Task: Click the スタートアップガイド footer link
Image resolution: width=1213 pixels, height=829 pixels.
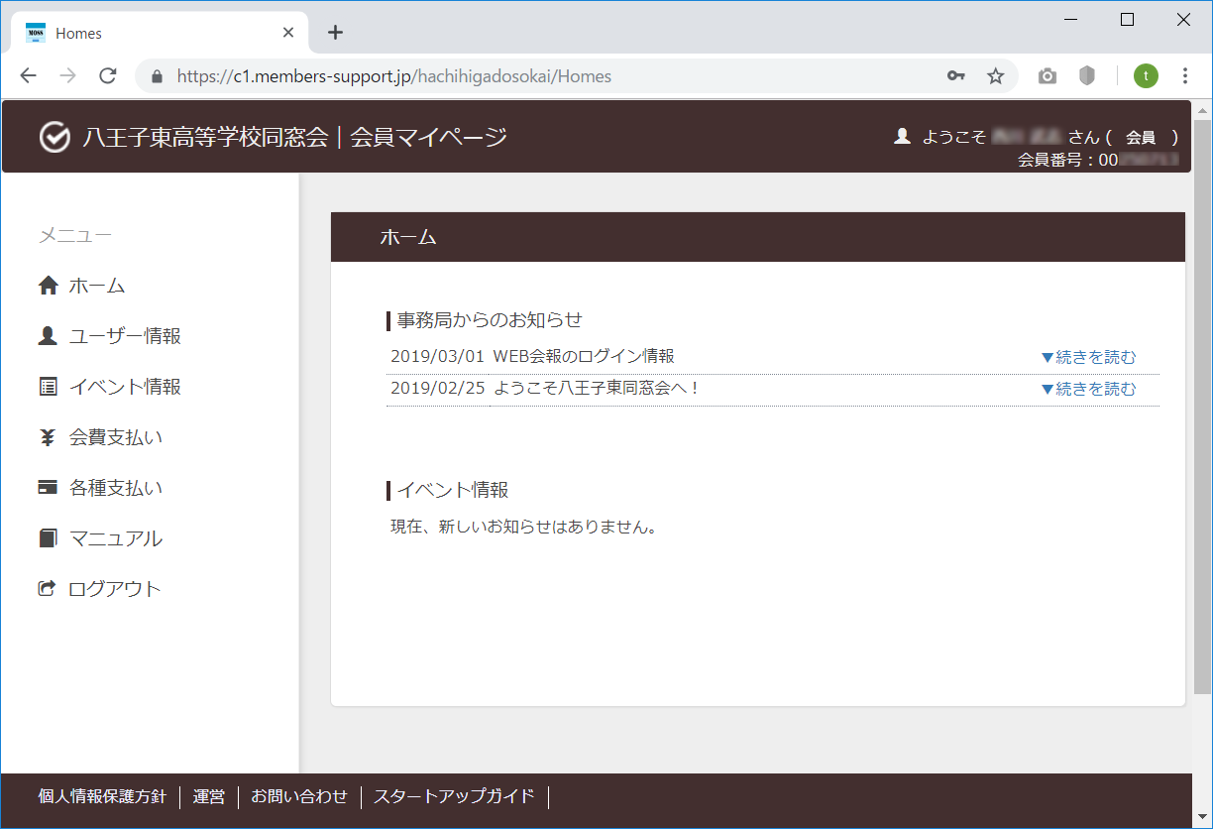Action: click(454, 796)
